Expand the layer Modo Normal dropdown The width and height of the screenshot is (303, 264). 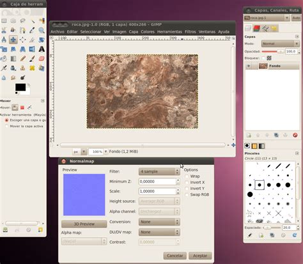pos(280,43)
